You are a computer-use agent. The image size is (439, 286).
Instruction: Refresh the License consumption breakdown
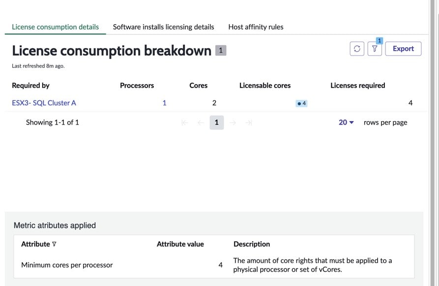tap(357, 48)
